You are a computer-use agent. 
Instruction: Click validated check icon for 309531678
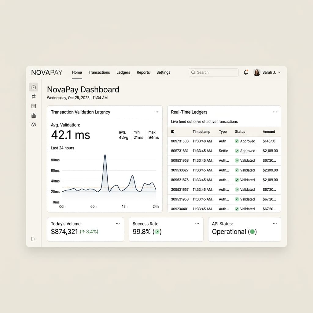[x=237, y=180]
